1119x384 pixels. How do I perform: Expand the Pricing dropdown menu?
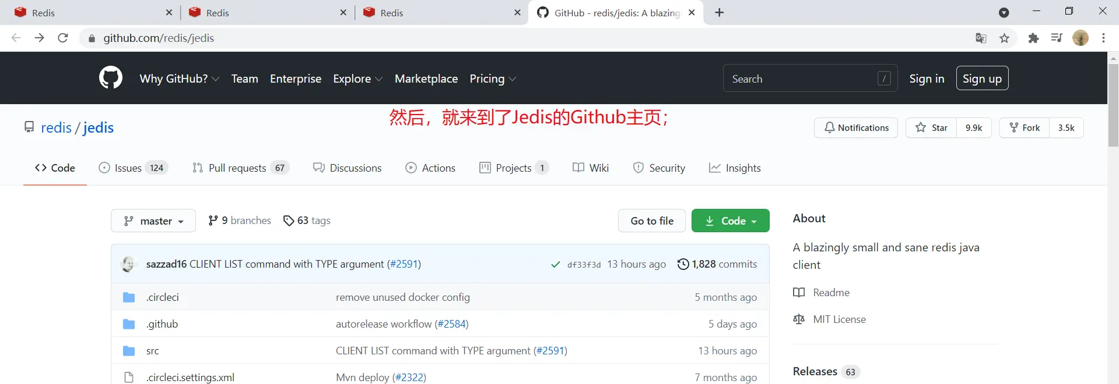493,79
